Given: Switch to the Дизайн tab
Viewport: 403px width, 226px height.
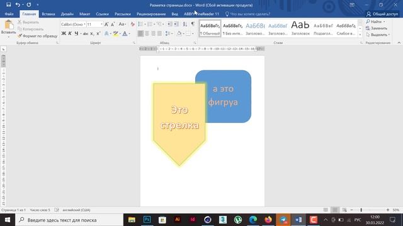Looking at the screenshot, I should 67,14.
